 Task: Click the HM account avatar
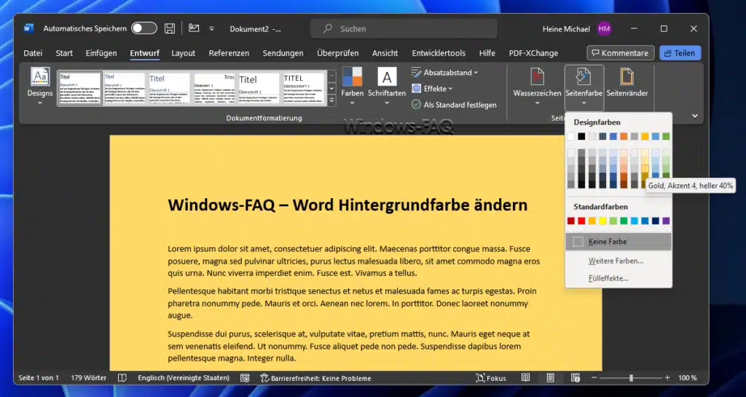coord(604,28)
